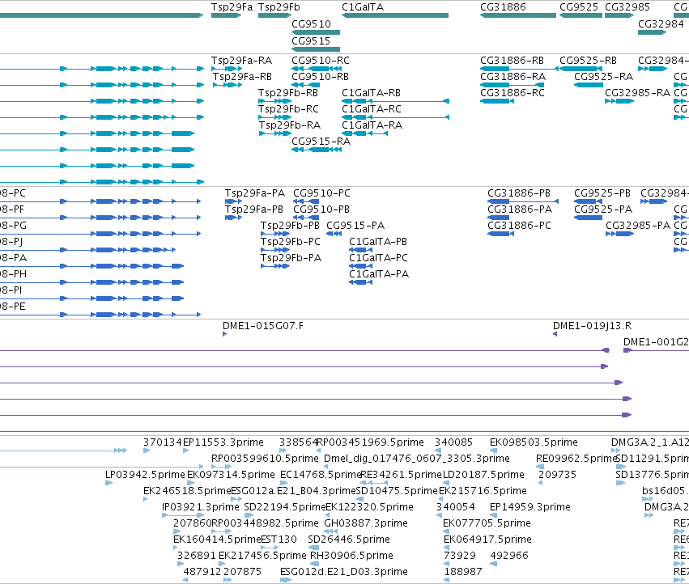Screen dimensions: 689x584
Task: Click the CG9525-PB protein label
Action: (x=602, y=193)
